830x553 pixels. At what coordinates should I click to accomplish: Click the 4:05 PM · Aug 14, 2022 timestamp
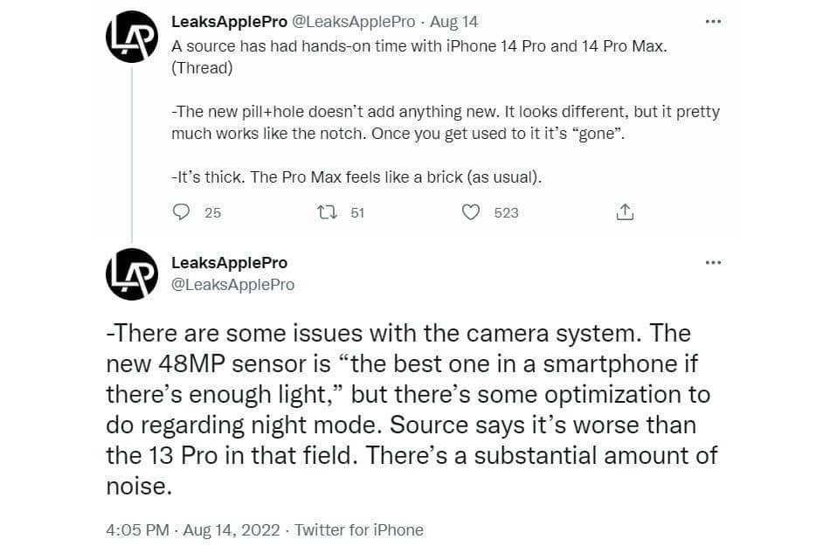192,529
